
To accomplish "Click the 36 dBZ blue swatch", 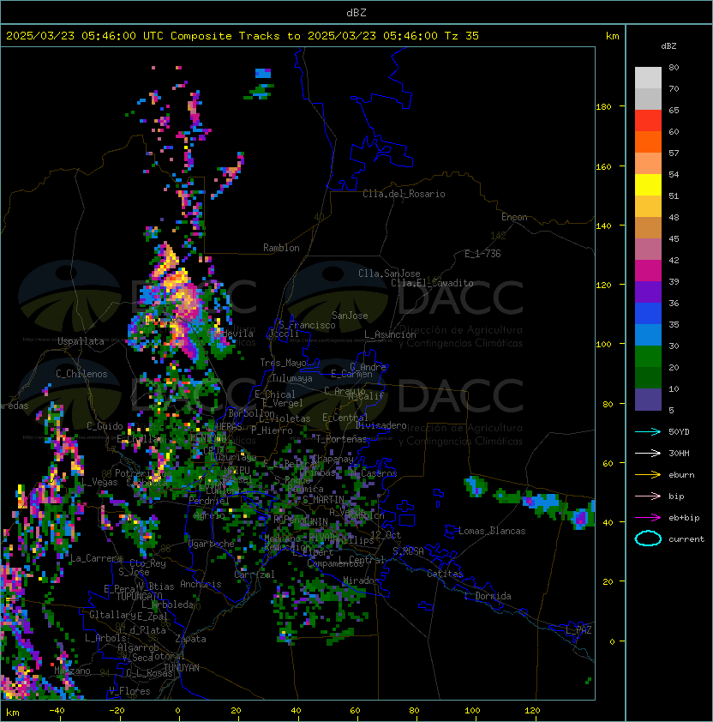I will [x=648, y=313].
